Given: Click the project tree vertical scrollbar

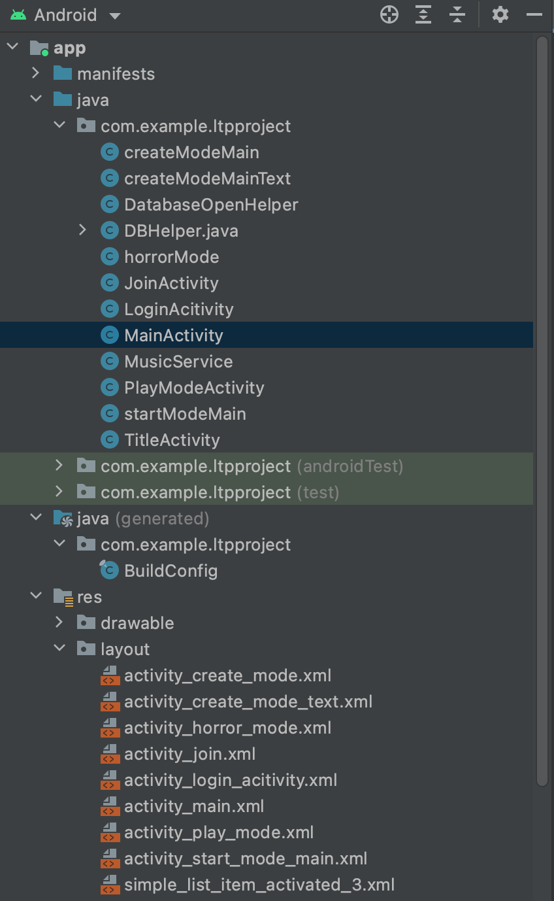Looking at the screenshot, I should pos(542,411).
